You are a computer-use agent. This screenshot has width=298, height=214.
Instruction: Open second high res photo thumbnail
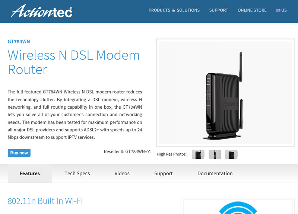pos(215,154)
